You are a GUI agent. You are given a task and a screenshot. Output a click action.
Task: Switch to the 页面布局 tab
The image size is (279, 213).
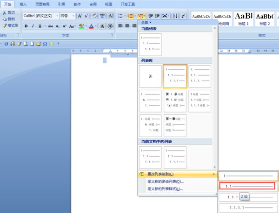(x=42, y=4)
